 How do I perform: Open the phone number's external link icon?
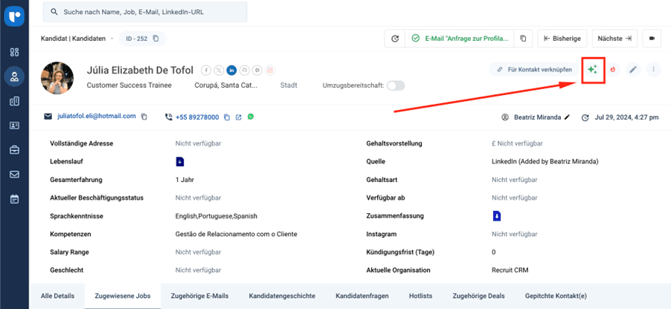tap(239, 117)
